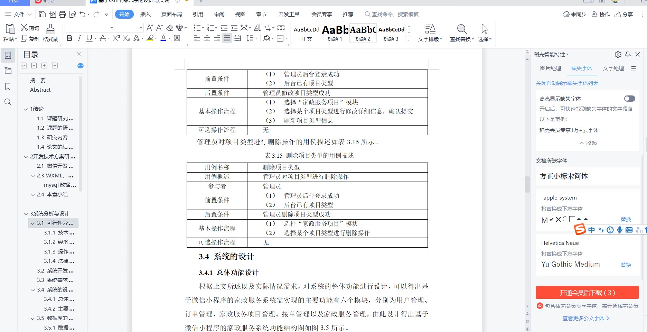Screen dimensions: 647x332
Task: Click the Bold formatting icon
Action: tap(69, 38)
